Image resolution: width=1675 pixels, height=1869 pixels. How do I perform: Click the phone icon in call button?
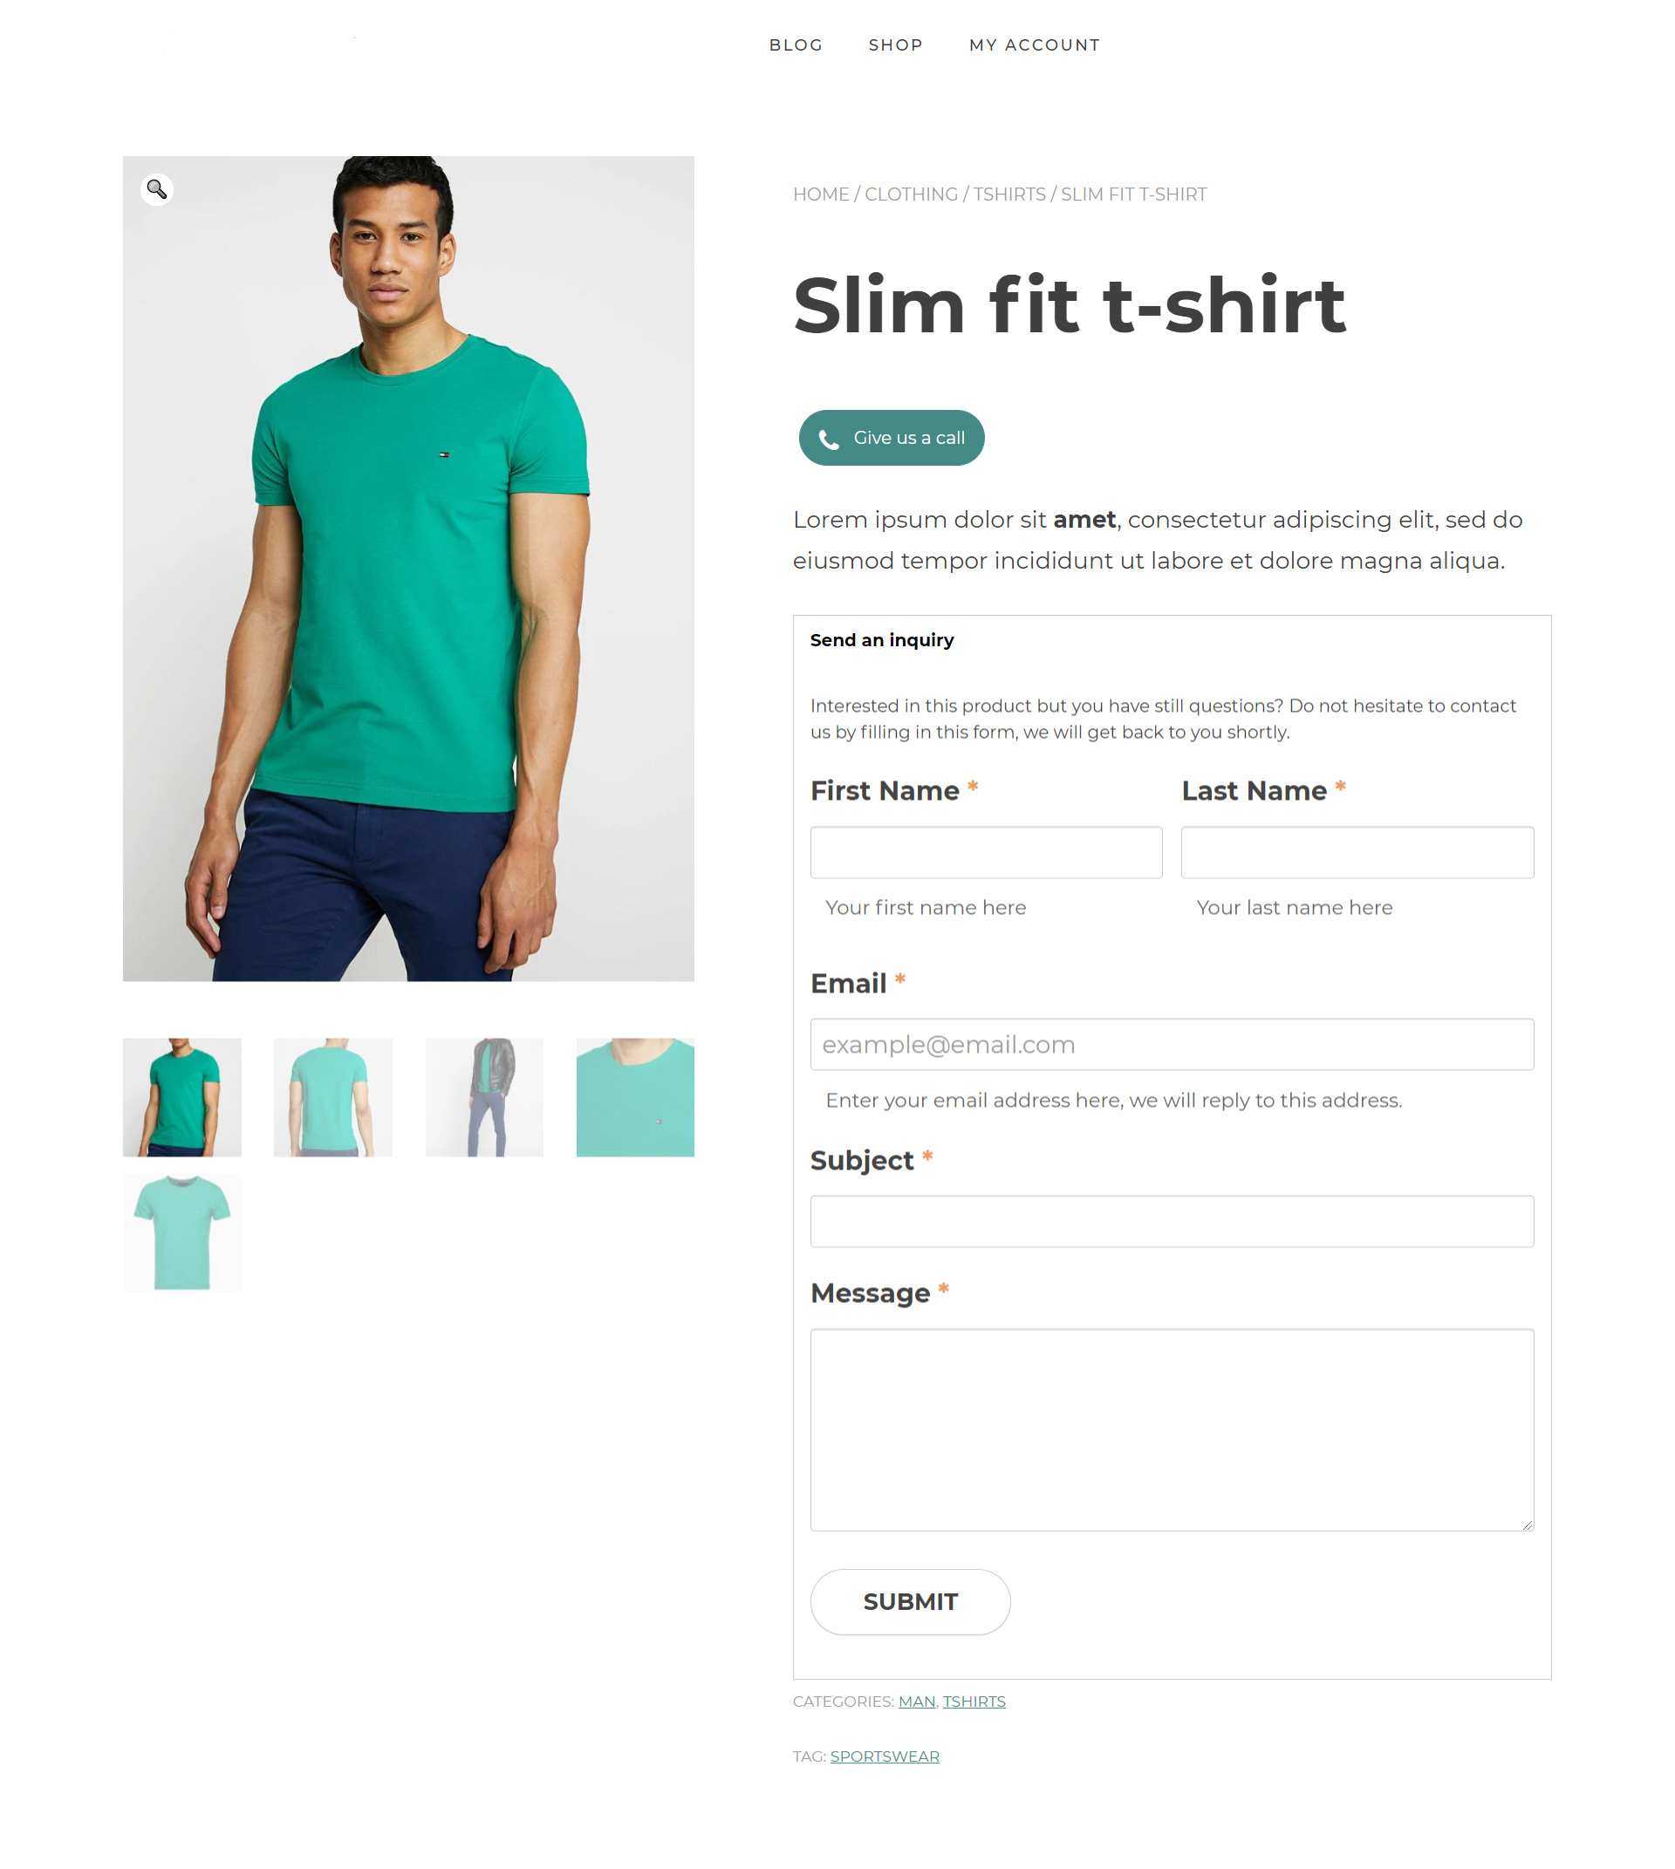[x=828, y=439]
